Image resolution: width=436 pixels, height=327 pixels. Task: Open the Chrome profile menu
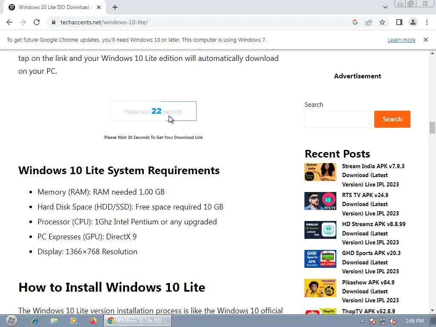[413, 22]
